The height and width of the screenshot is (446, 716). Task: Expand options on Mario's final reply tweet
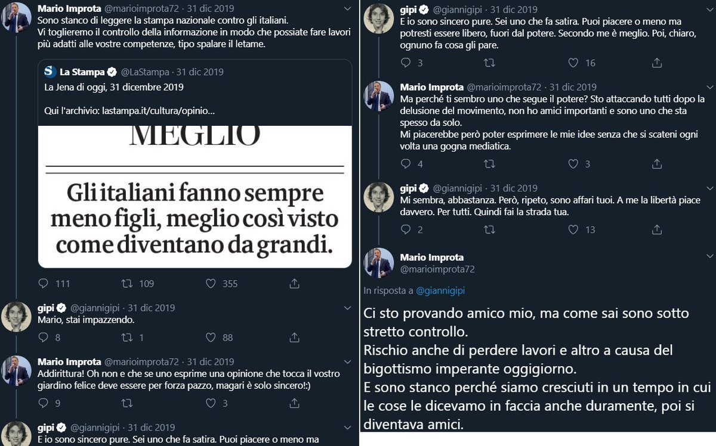click(709, 257)
